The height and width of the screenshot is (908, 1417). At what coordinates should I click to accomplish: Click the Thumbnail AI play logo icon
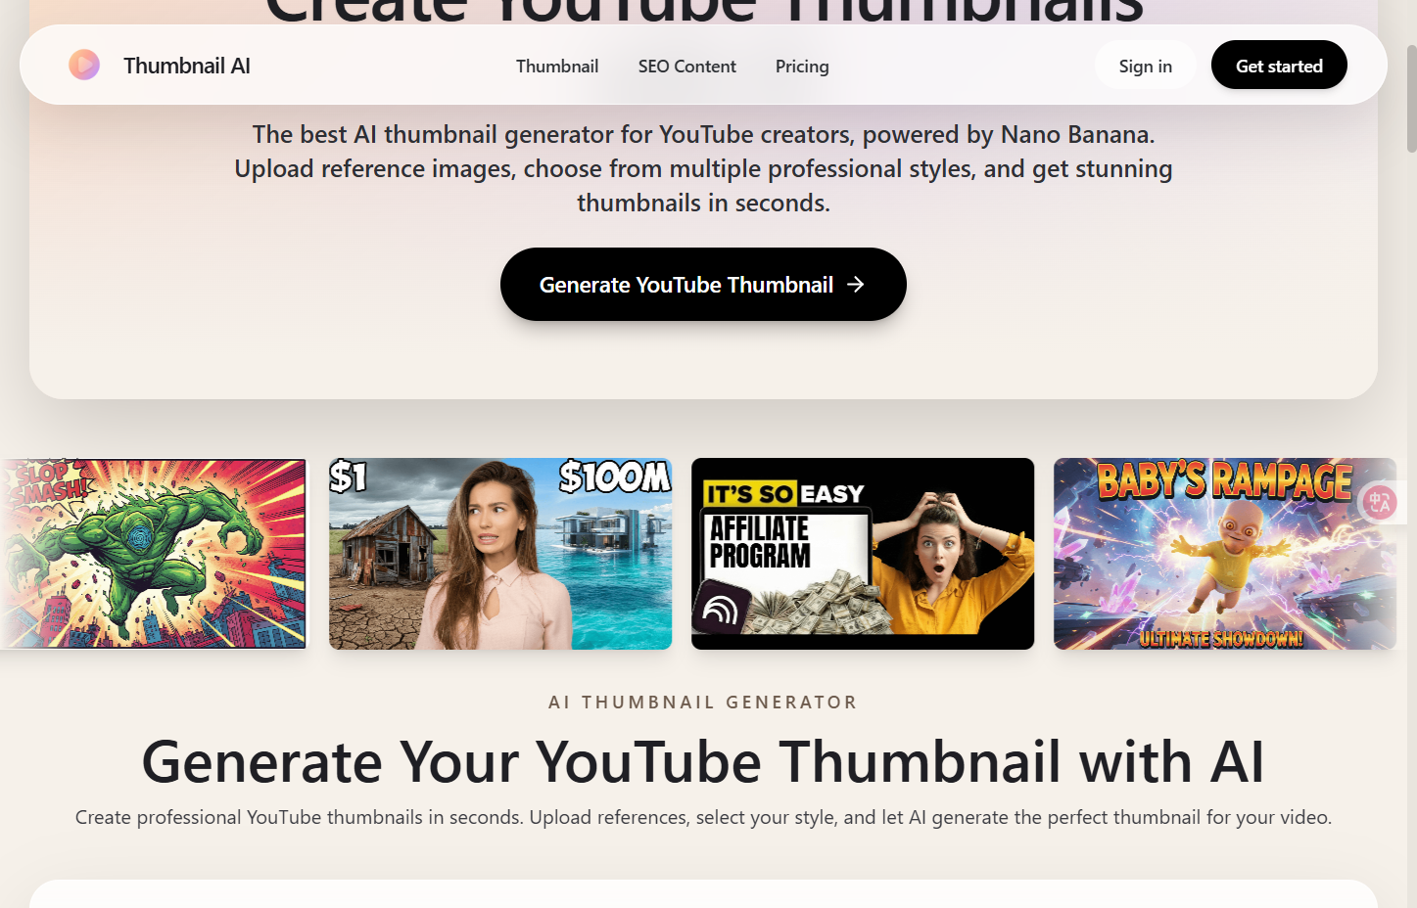[84, 65]
